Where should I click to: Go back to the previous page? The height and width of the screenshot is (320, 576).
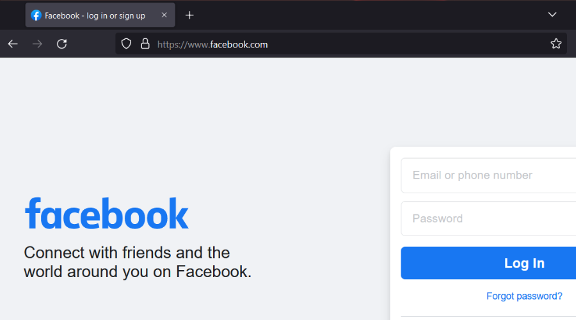tap(13, 44)
